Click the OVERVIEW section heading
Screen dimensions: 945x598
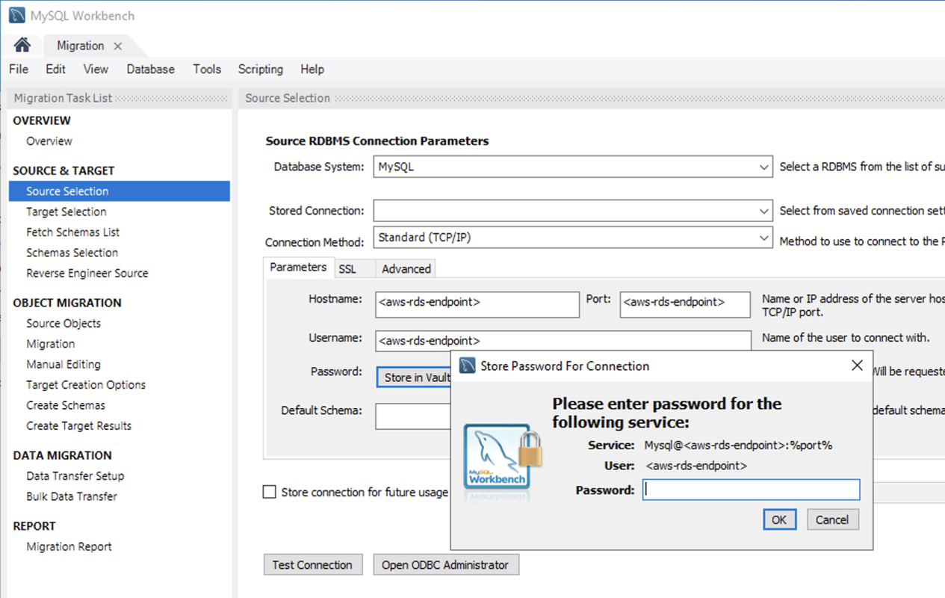[x=42, y=120]
